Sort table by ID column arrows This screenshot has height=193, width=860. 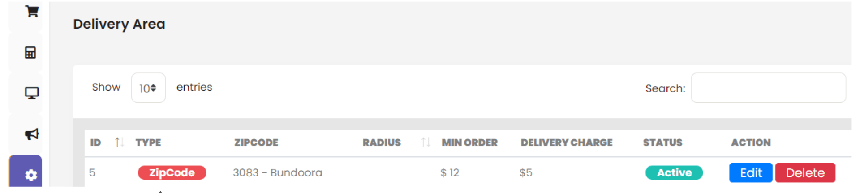(119, 143)
